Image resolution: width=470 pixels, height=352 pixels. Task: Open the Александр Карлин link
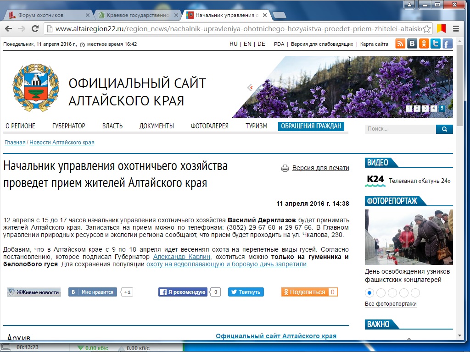tap(181, 257)
